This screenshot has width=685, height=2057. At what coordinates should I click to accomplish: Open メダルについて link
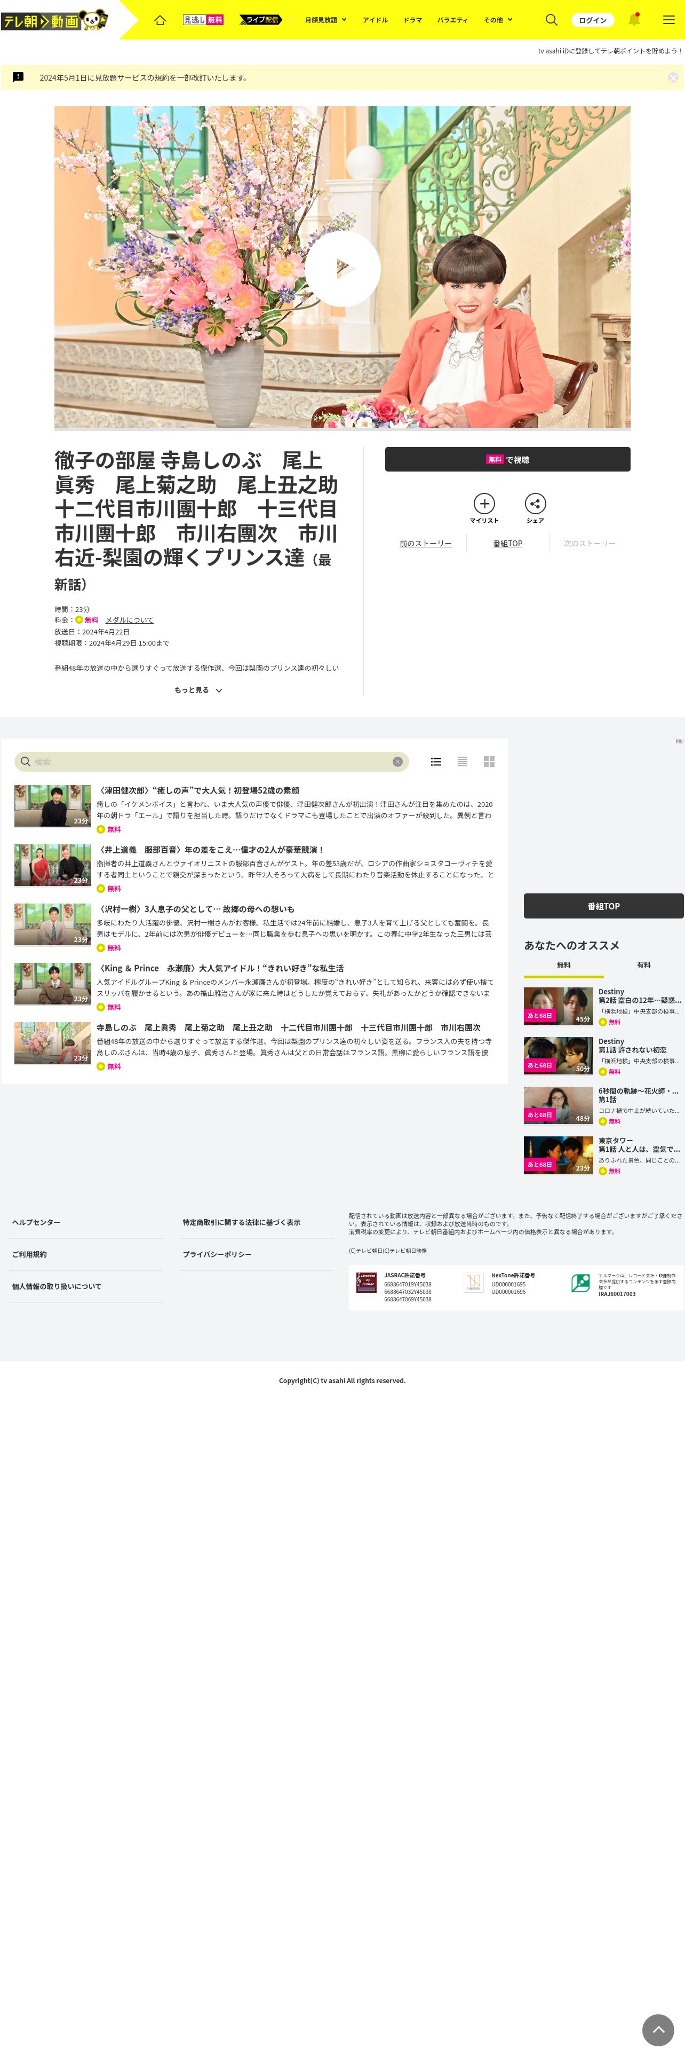point(129,619)
